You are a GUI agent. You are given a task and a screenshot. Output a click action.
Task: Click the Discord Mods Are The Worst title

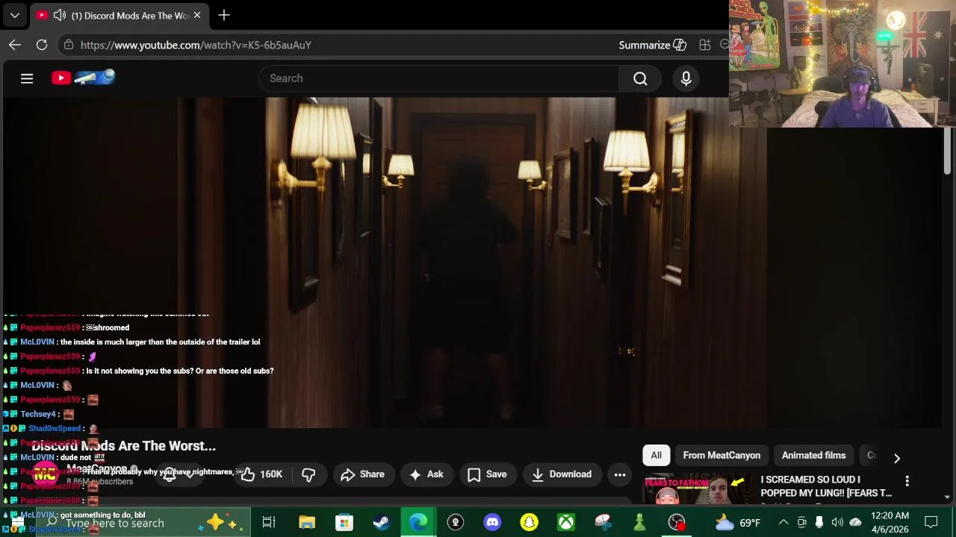coord(123,446)
